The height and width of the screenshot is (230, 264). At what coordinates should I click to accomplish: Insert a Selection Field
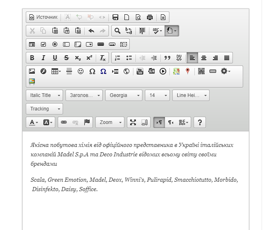[89, 44]
